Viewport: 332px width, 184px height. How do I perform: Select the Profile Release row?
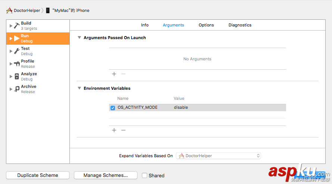pos(38,64)
